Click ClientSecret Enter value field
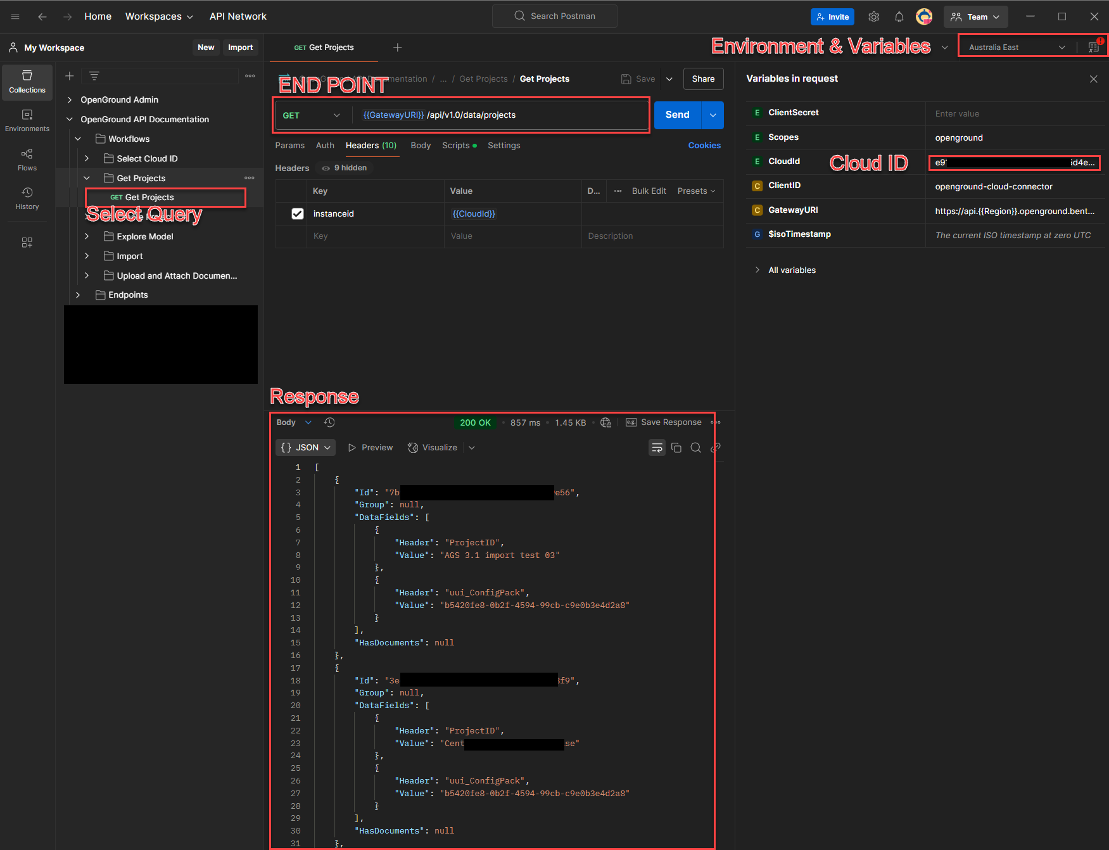 click(1015, 114)
